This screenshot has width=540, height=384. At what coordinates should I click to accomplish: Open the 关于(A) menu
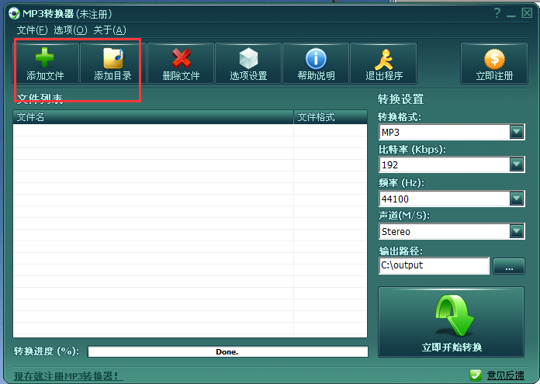(x=110, y=30)
